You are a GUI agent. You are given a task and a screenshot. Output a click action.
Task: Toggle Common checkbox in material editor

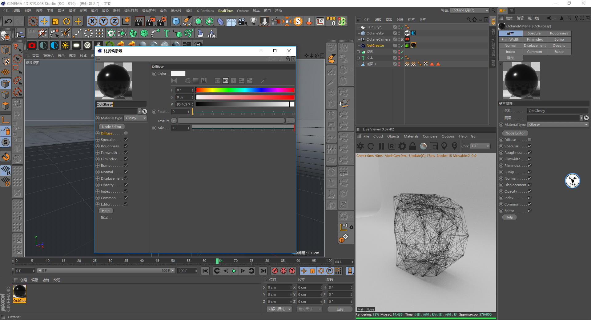pos(126,198)
